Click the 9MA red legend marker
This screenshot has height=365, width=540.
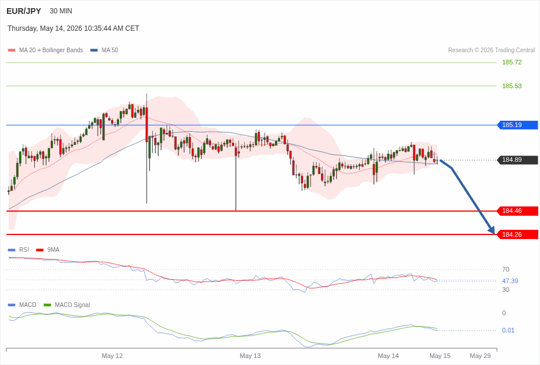click(40, 250)
